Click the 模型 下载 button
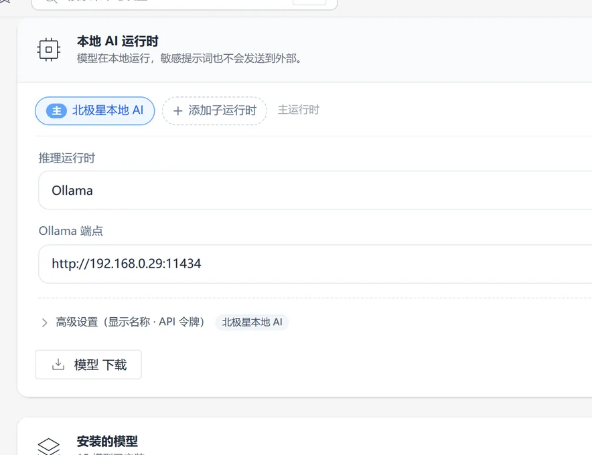592x455 pixels. click(88, 365)
